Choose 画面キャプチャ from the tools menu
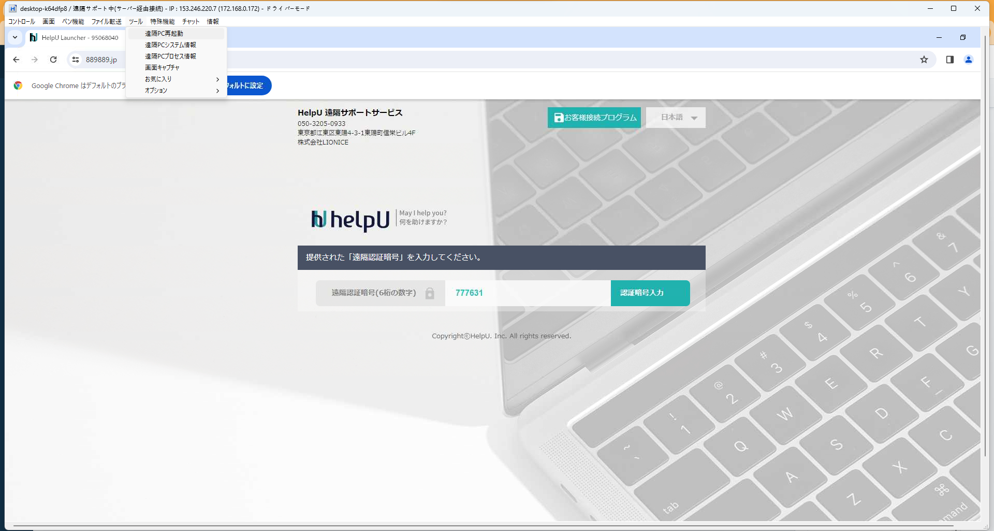Image resolution: width=994 pixels, height=531 pixels. coord(176,67)
